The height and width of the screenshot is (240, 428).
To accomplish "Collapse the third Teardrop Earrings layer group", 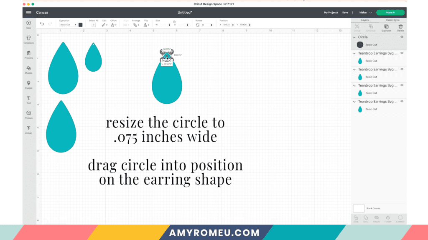I will point(354,85).
